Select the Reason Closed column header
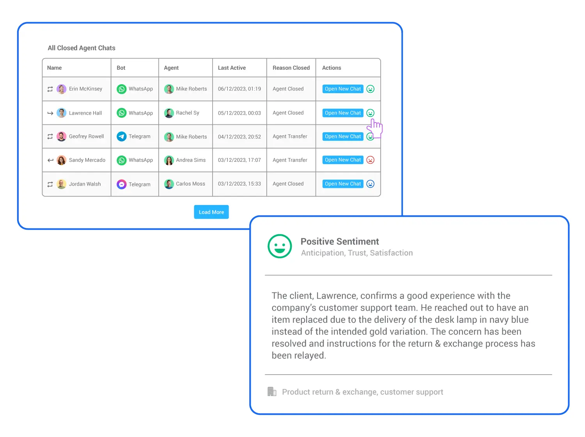 (x=291, y=67)
